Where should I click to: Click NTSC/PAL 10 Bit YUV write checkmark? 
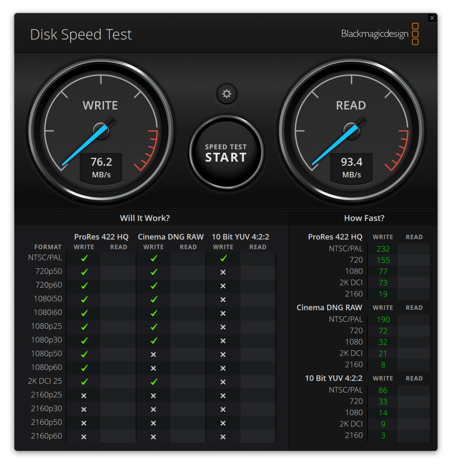click(223, 258)
